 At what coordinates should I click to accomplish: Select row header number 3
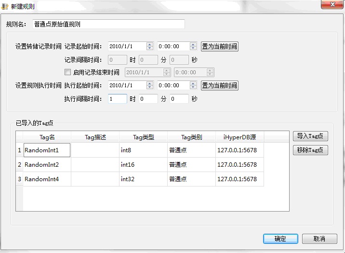(x=19, y=179)
